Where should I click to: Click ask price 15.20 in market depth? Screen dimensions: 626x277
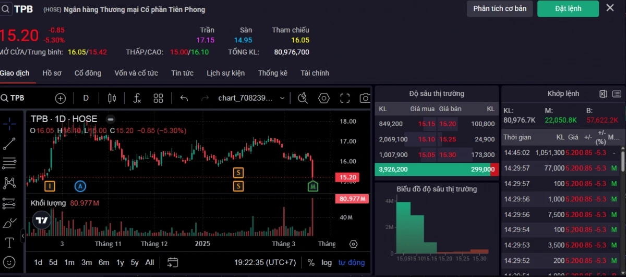(448, 124)
